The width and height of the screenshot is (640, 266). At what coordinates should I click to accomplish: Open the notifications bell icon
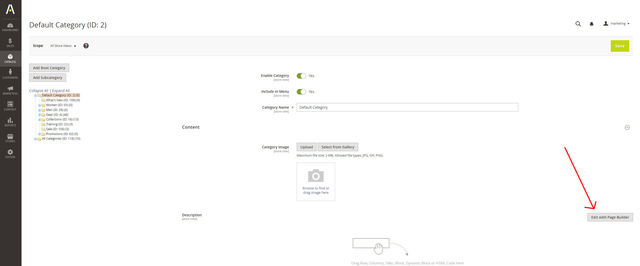[591, 24]
